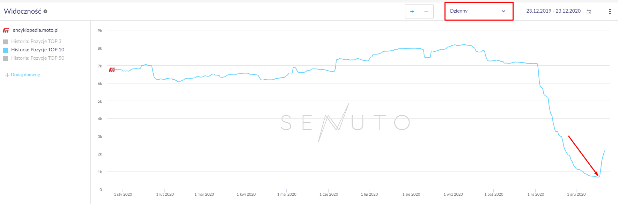Viewport: 618px width, 204px height.
Task: Click the blue TOP 10 color swatch
Action: pyautogui.click(x=6, y=50)
